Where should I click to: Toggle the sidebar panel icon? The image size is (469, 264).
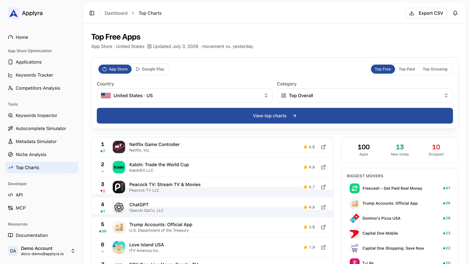coord(92,13)
